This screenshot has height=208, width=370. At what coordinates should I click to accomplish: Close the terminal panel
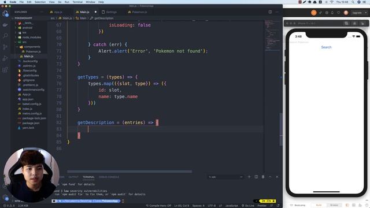(277, 177)
